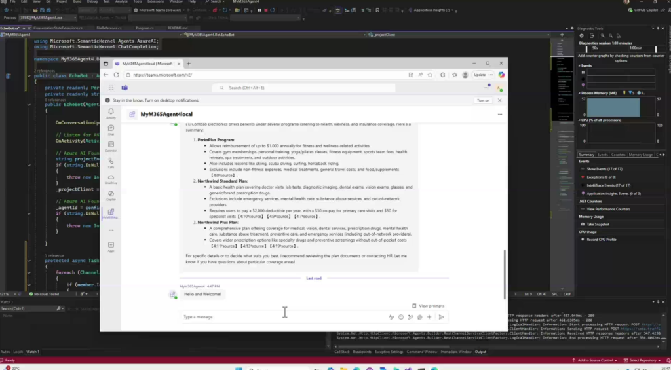Open Calls in the Teams sidebar
The image size is (671, 370).
pyautogui.click(x=111, y=162)
